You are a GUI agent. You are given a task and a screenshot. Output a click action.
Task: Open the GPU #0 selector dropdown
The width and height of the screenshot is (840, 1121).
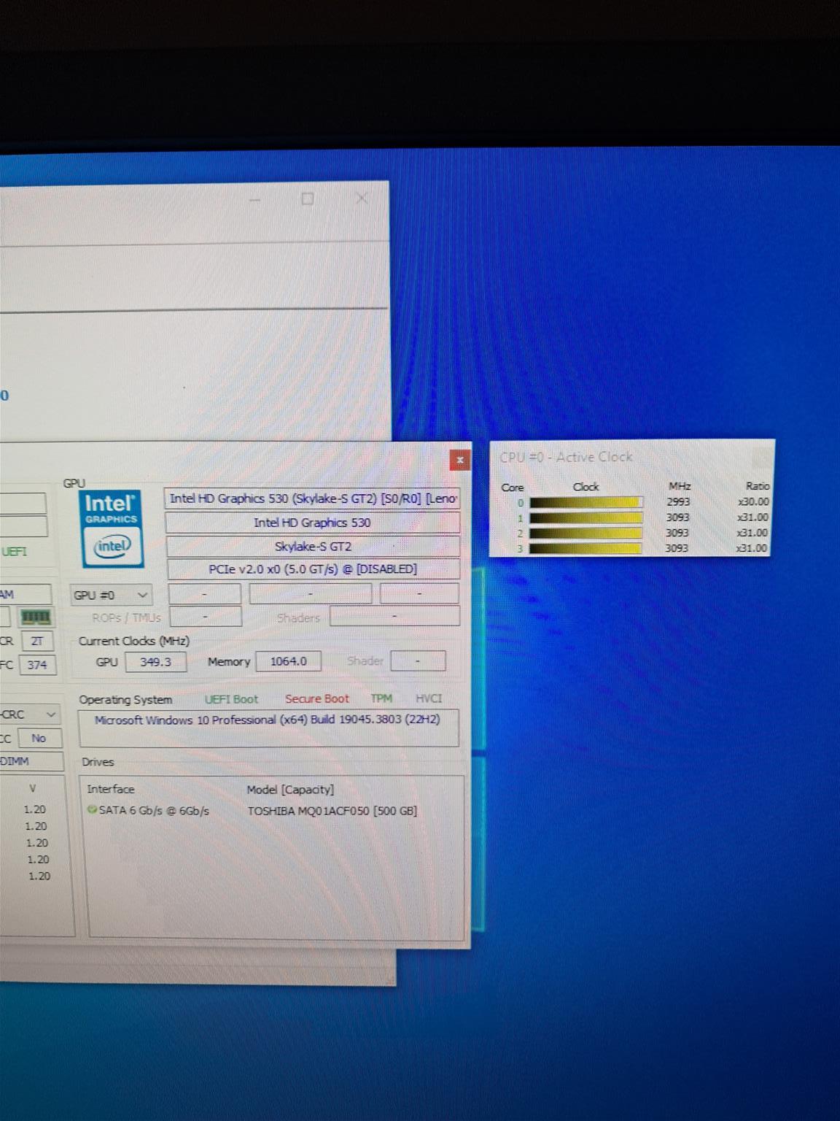pos(111,596)
